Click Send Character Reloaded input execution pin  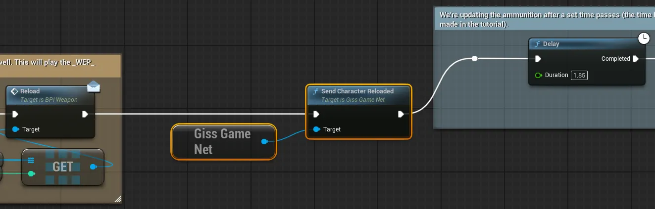coord(316,114)
